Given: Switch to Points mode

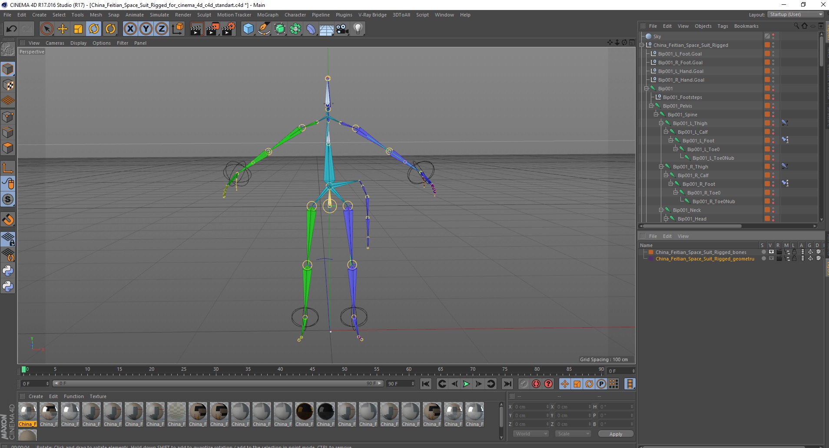Looking at the screenshot, I should (8, 117).
